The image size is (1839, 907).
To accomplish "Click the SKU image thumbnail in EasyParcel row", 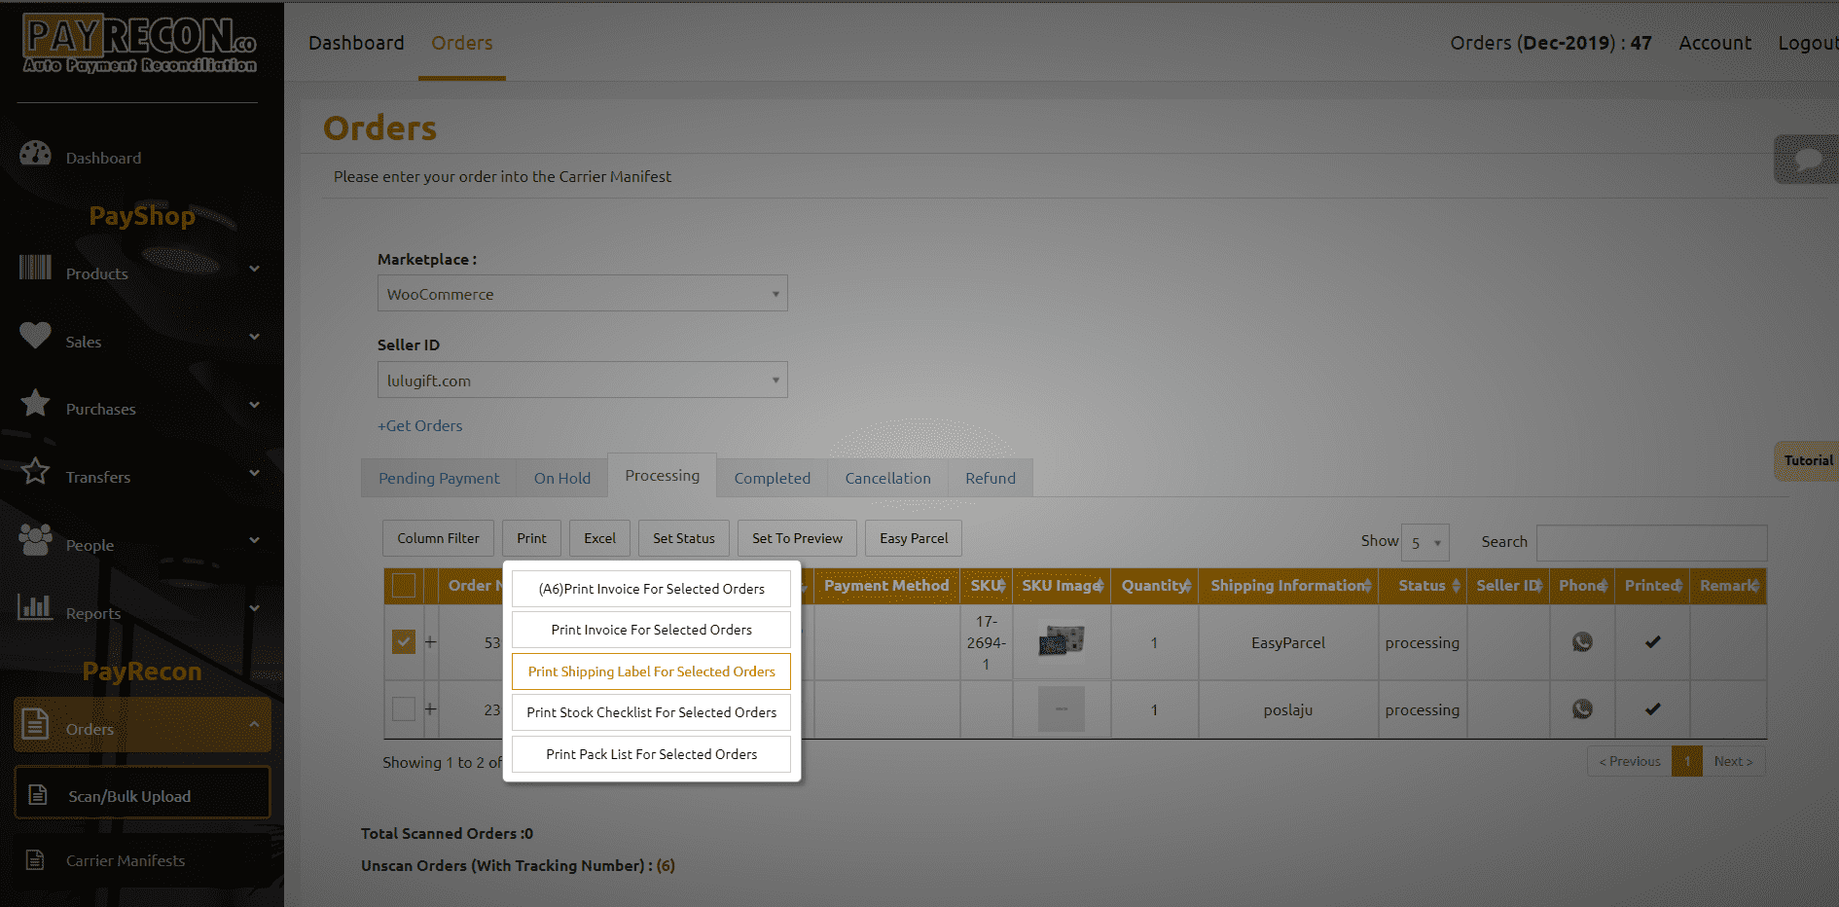I will click(1062, 640).
